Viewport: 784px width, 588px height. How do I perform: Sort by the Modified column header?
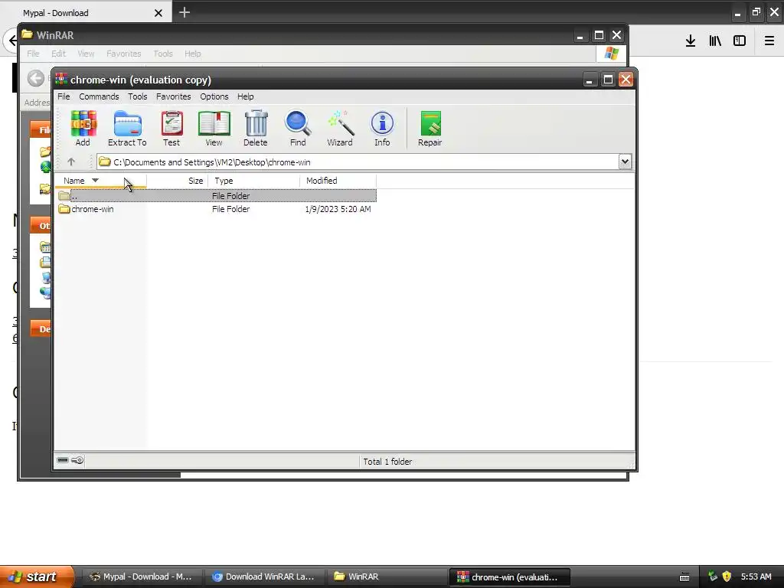[x=338, y=181]
